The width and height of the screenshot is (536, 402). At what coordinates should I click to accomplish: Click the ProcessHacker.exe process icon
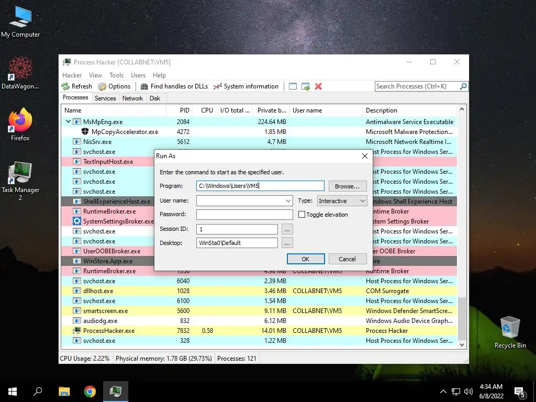77,331
